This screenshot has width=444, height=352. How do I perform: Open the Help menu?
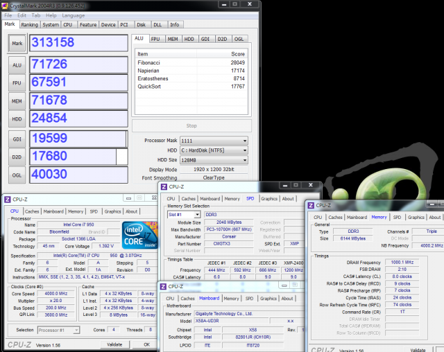51,15
